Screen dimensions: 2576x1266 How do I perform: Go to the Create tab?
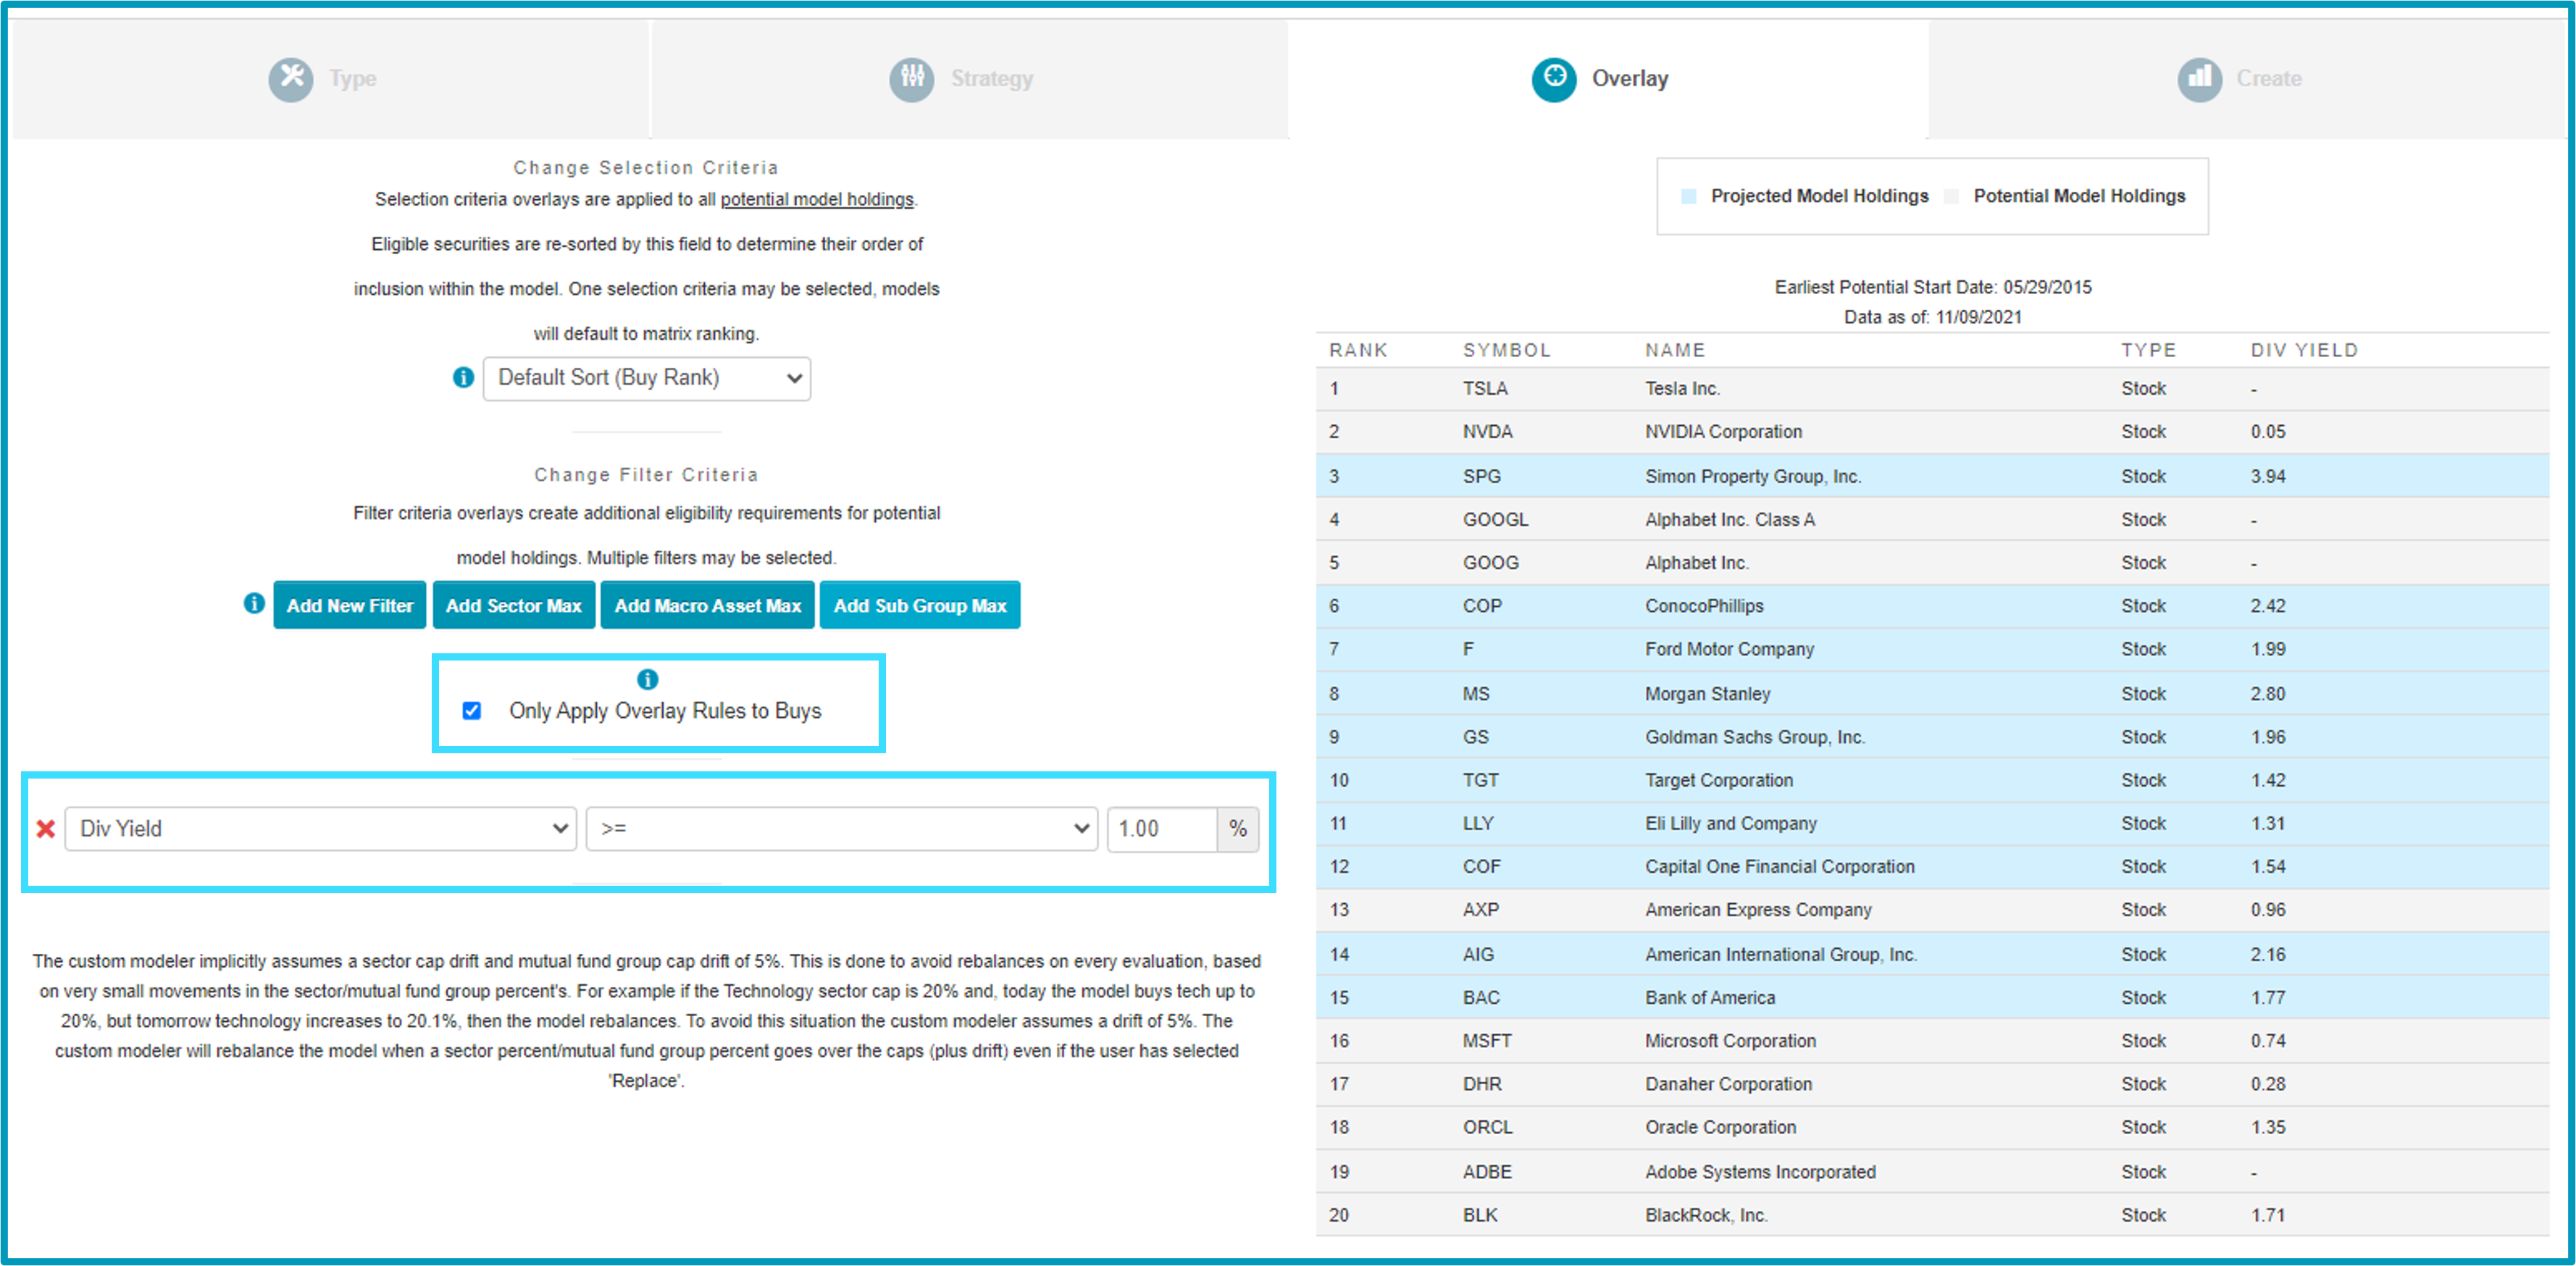coord(2248,78)
